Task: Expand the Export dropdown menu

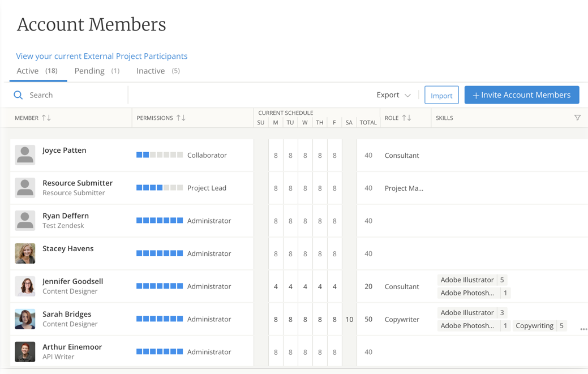Action: (393, 95)
